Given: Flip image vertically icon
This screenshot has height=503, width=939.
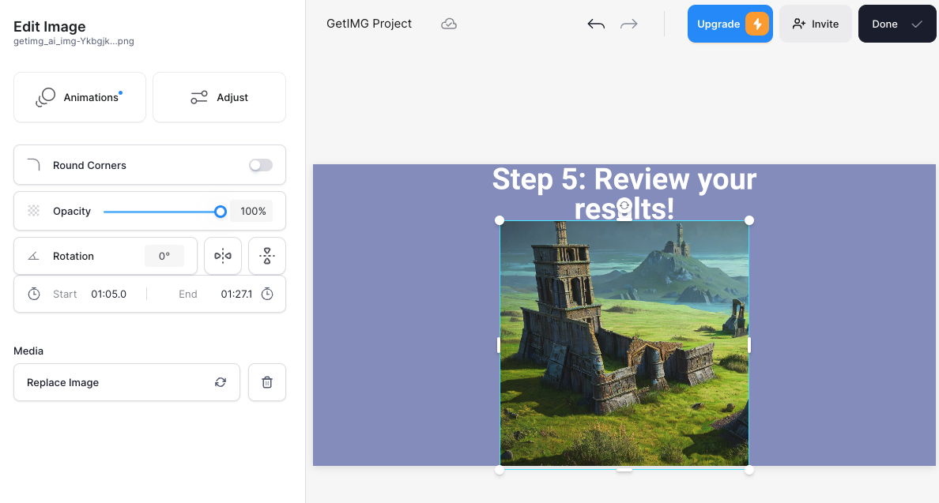Looking at the screenshot, I should tap(267, 256).
